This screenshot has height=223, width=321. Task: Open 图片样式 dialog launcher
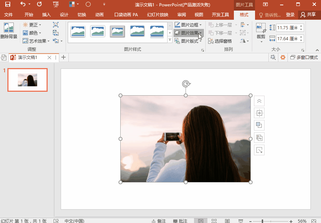point(202,50)
